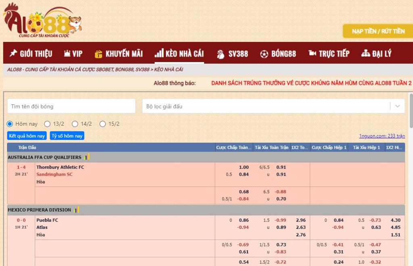
Task: Click the soccer ball icon beside BÓNG88
Action: [x=264, y=54]
